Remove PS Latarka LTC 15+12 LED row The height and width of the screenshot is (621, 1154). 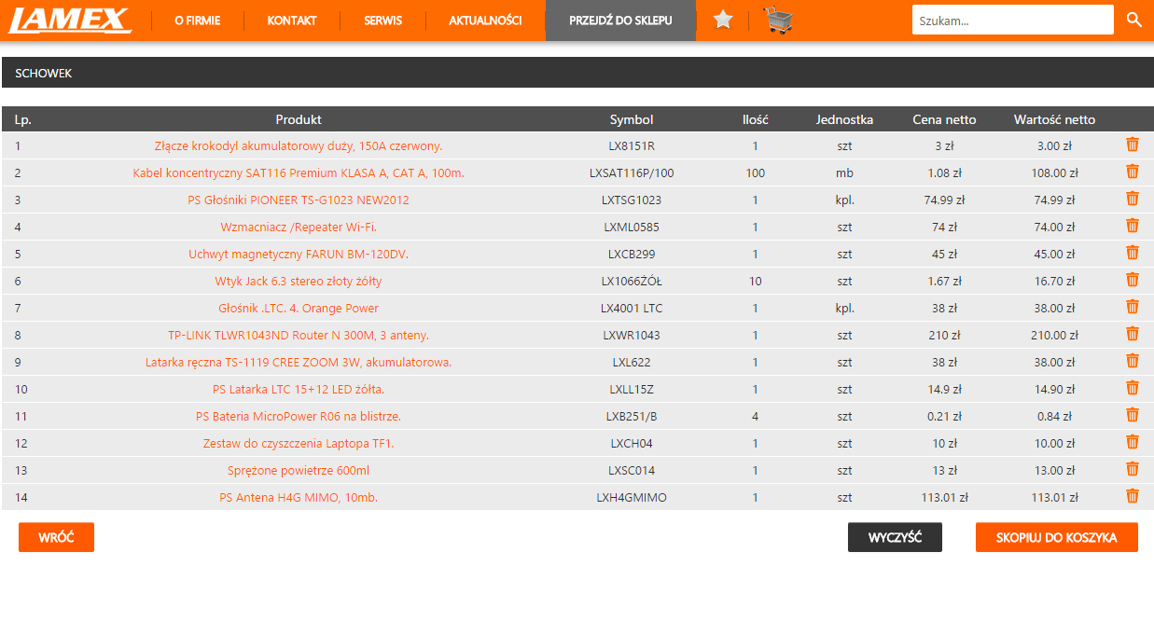(1133, 388)
